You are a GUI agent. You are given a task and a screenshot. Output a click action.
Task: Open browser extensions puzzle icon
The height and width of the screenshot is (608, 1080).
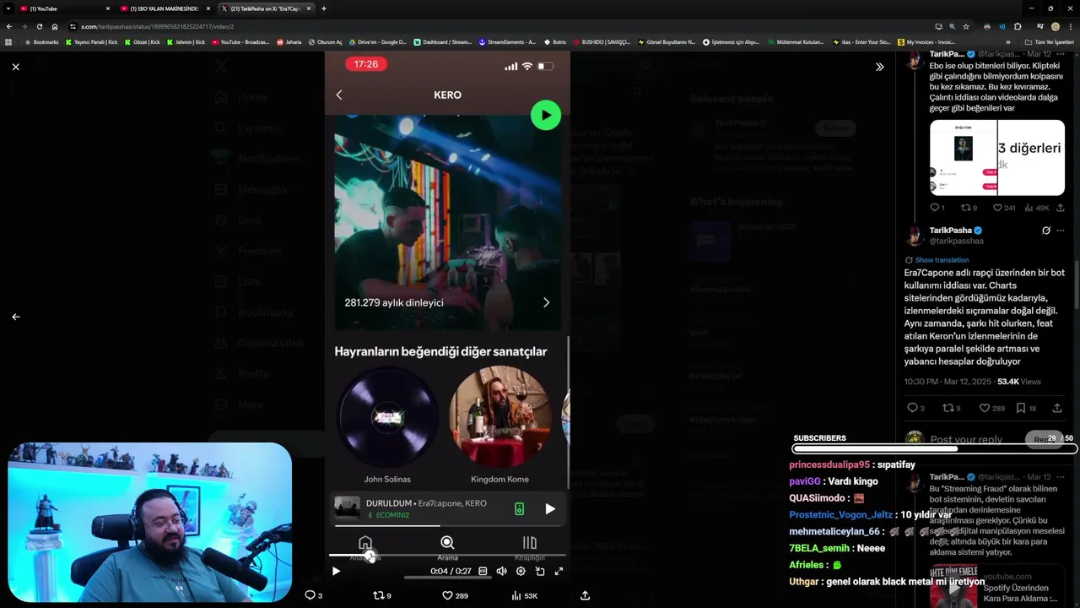coord(1018,26)
